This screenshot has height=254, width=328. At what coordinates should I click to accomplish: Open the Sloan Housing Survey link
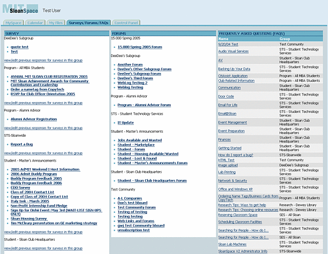[29, 218]
